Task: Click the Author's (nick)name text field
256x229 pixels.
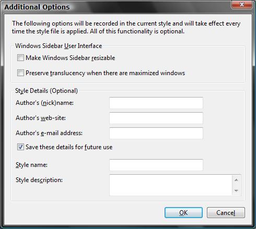Action: (x=156, y=103)
